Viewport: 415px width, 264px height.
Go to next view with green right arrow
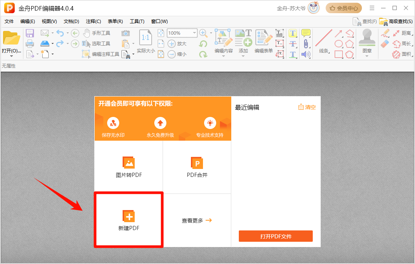tap(75, 44)
